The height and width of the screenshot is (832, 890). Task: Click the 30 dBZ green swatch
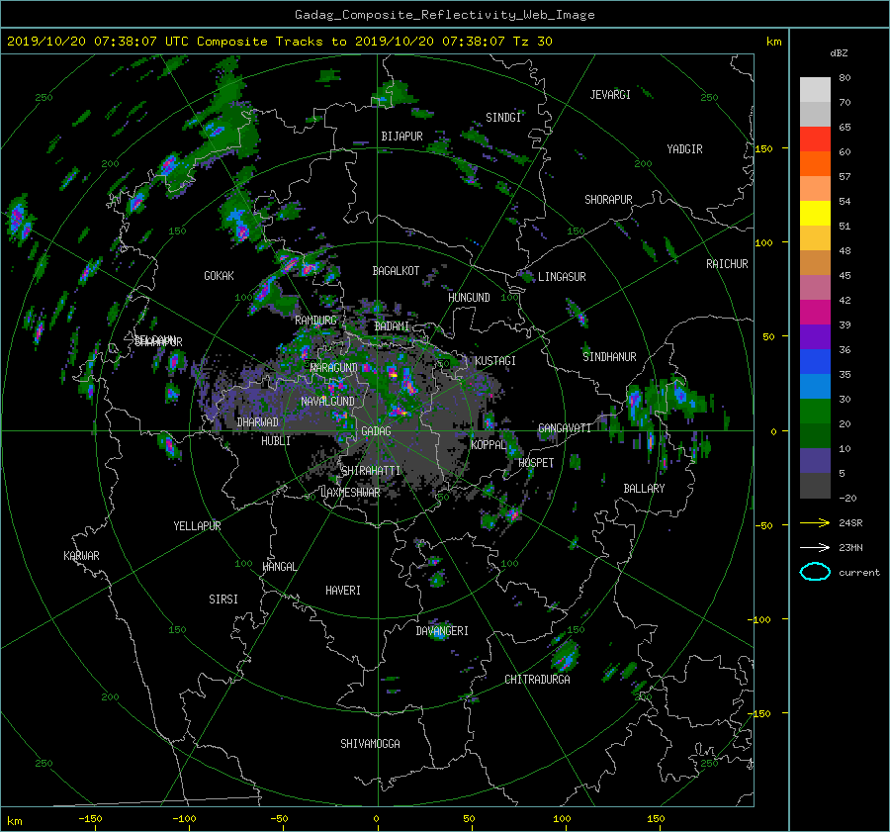tap(815, 411)
